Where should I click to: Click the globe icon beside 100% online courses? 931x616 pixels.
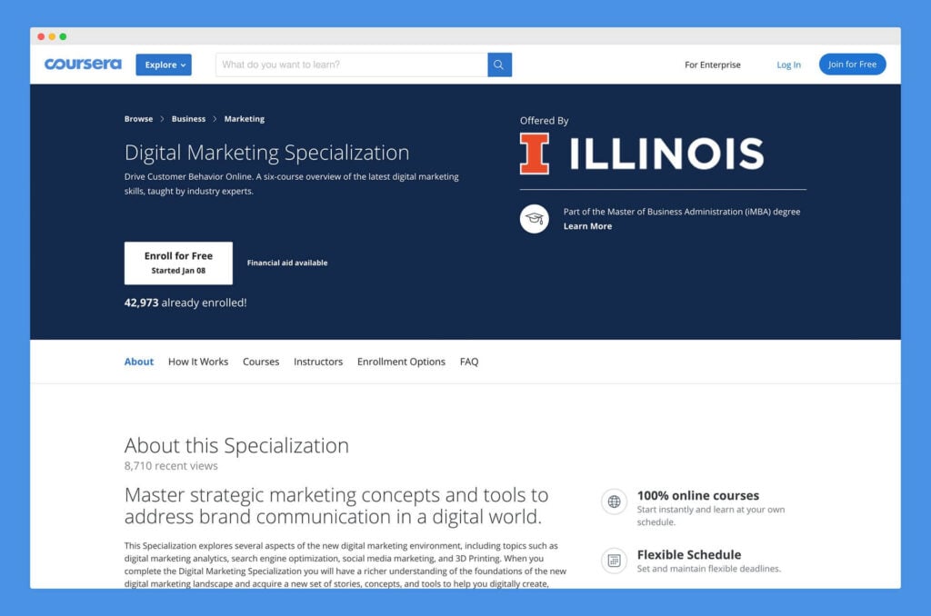pyautogui.click(x=614, y=502)
